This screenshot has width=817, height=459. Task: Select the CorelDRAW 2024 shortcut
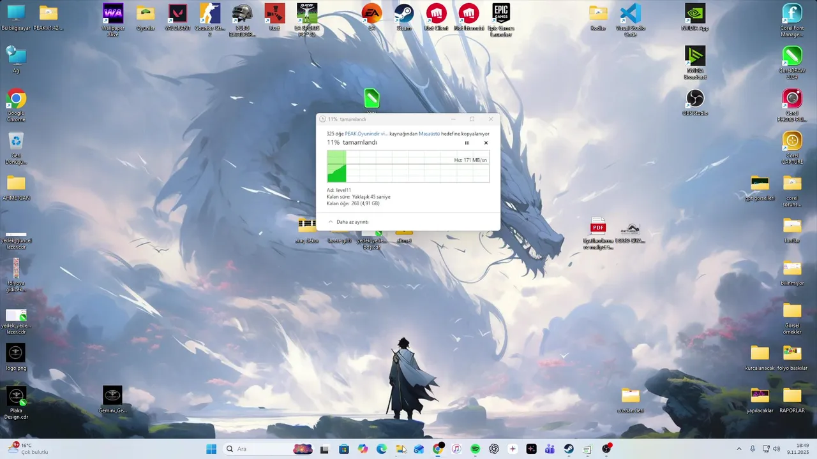click(x=792, y=62)
